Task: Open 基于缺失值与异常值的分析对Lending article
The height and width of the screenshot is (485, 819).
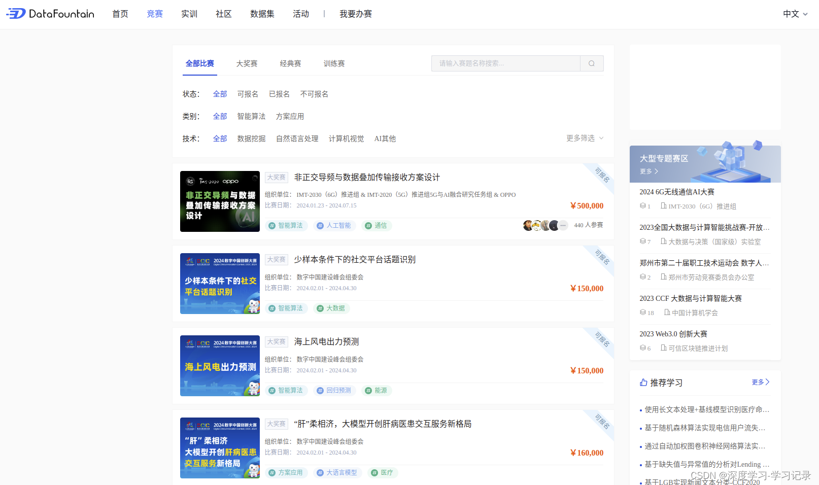Action: (707, 464)
